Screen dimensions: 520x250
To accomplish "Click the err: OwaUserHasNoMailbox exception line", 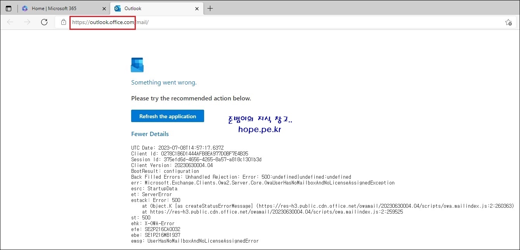I will [263, 183].
